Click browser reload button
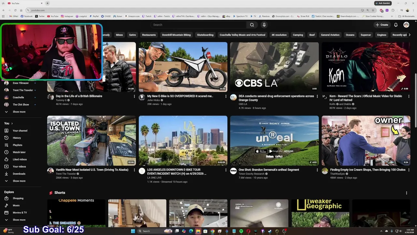This screenshot has width=417, height=235. tap(15, 10)
